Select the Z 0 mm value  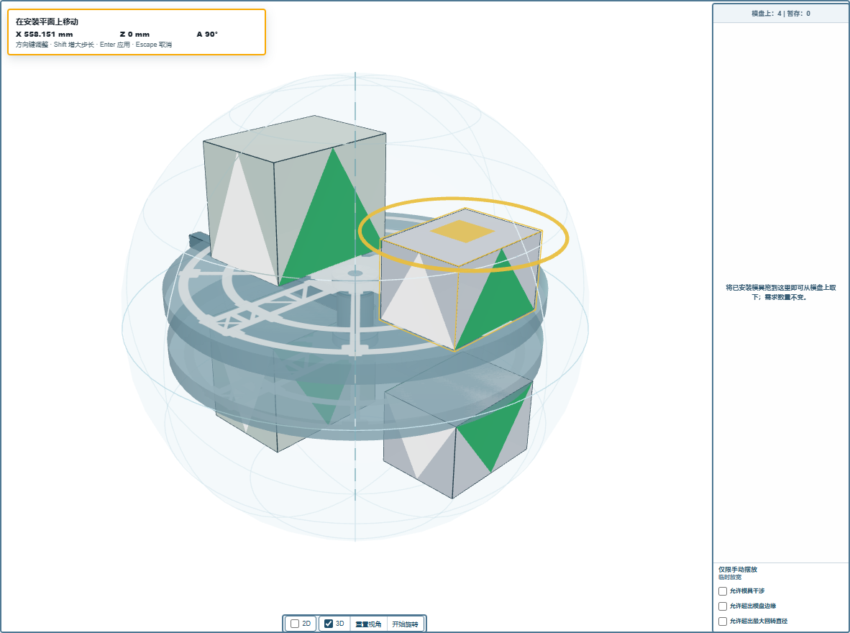[x=134, y=35]
